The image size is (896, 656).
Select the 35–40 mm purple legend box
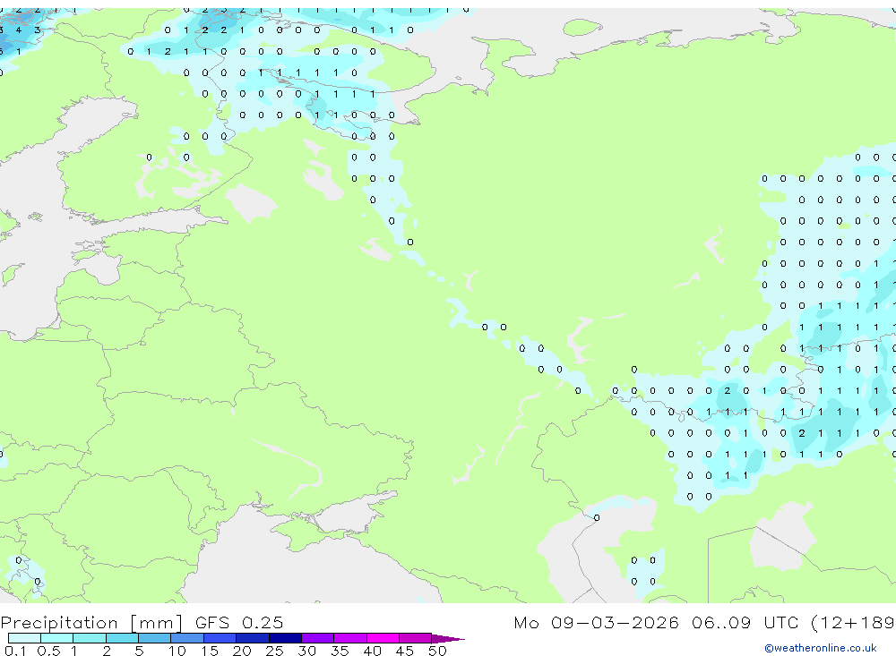[349, 638]
